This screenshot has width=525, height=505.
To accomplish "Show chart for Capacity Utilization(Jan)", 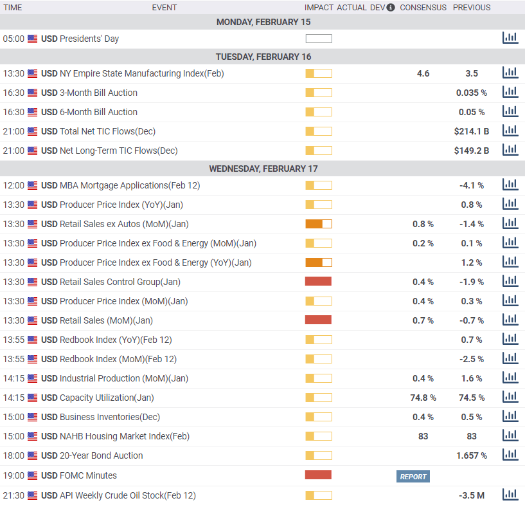I will point(510,397).
